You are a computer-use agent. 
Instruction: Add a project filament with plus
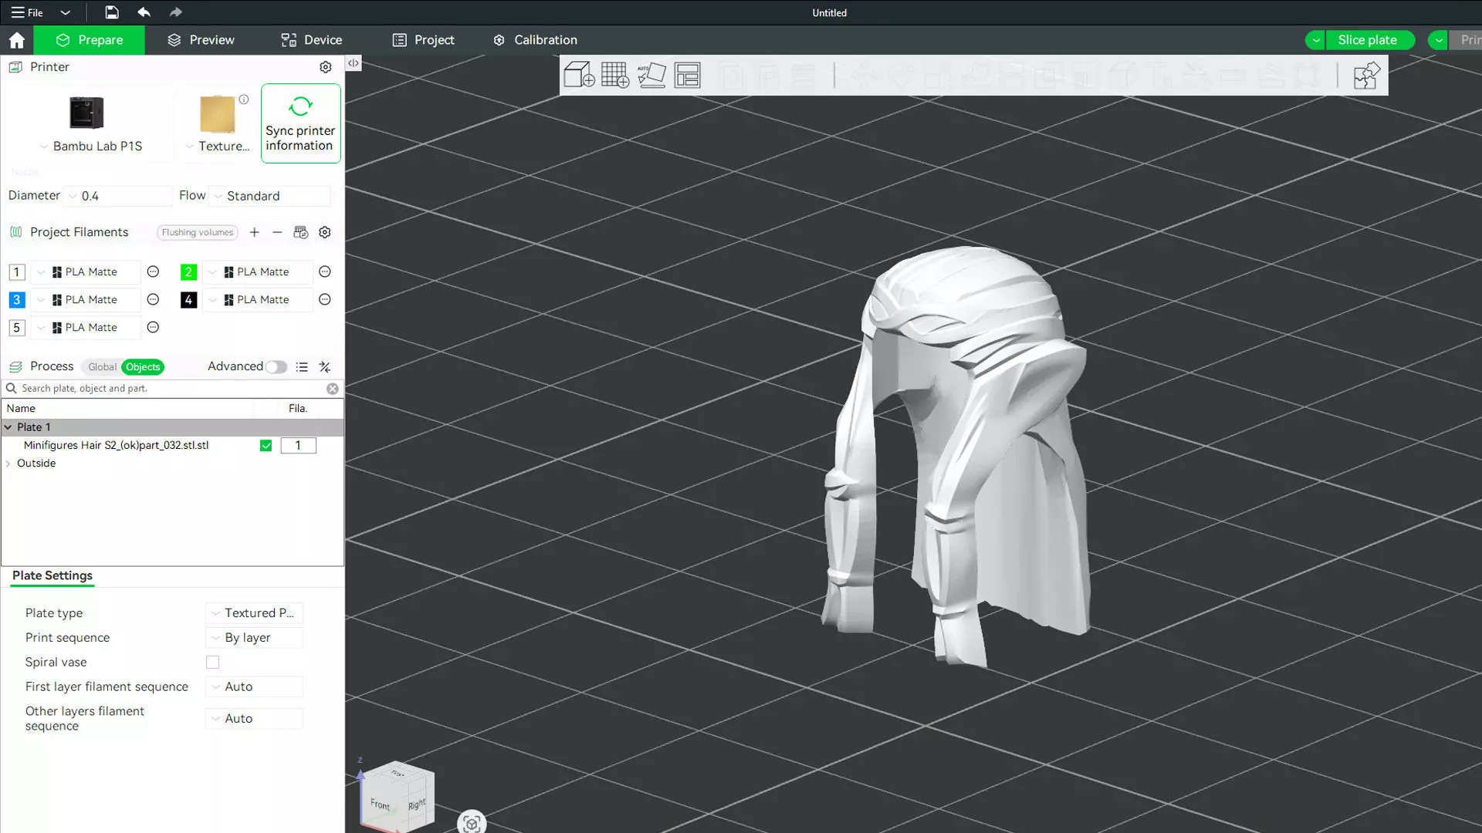point(254,232)
